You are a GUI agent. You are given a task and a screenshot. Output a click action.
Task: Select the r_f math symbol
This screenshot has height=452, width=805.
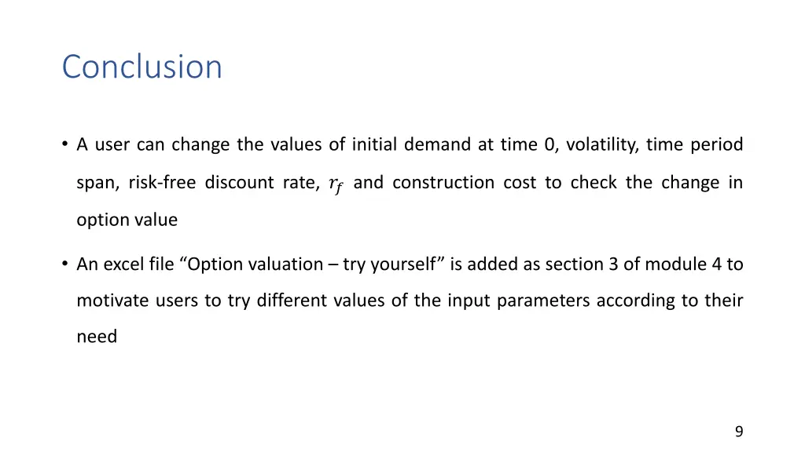click(x=336, y=184)
